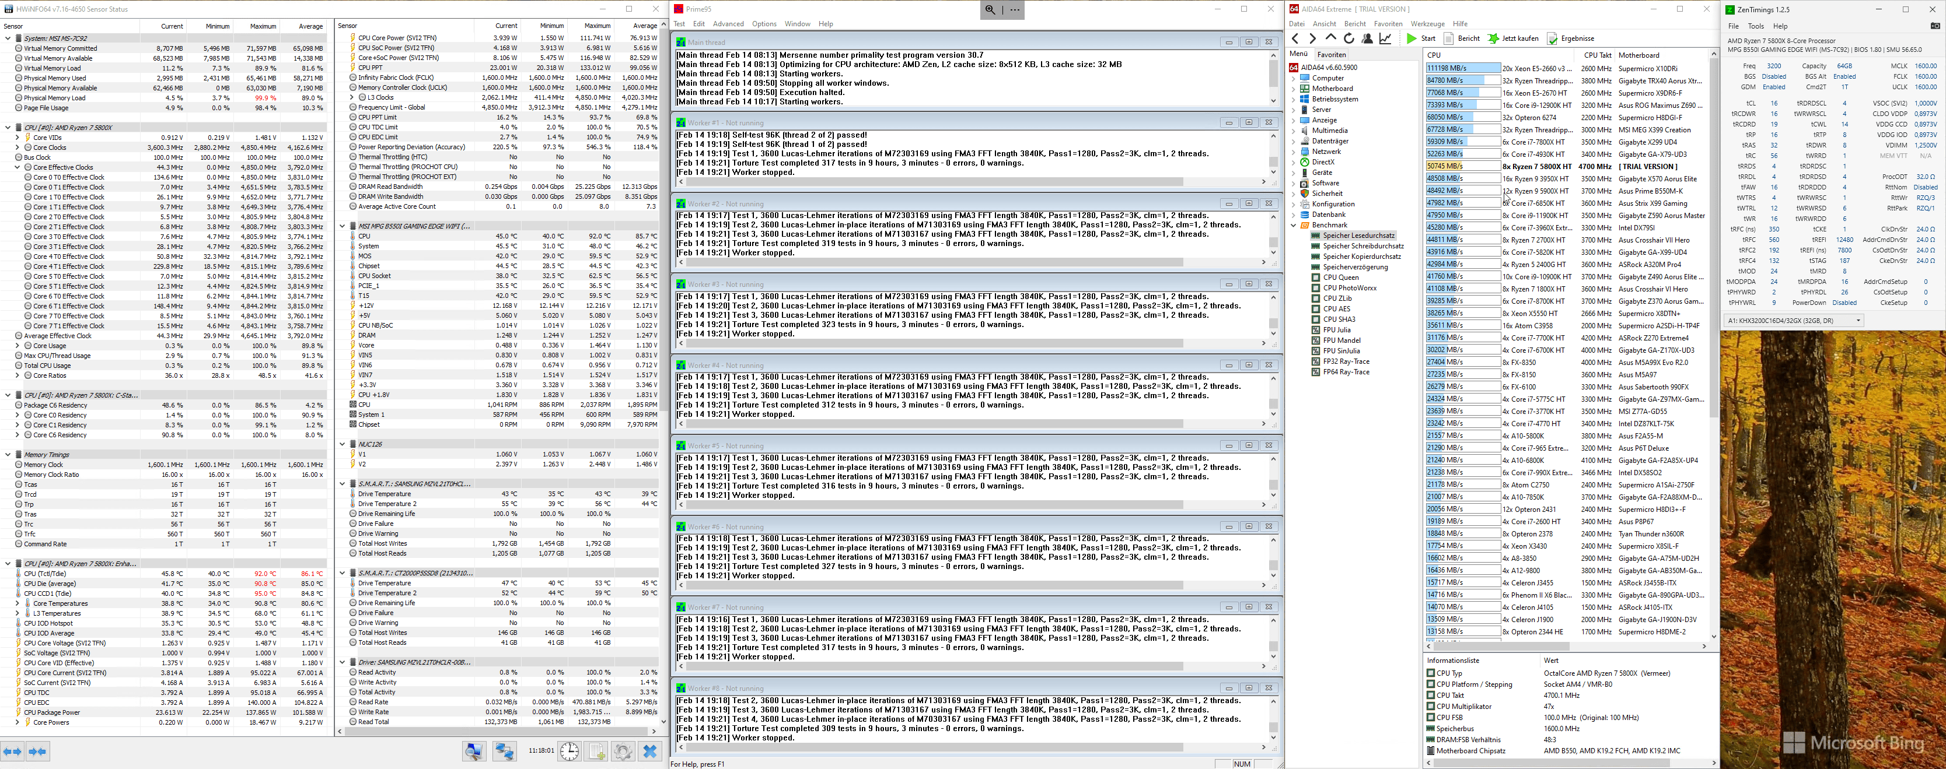Viewport: 1946px width, 769px height.
Task: Click AIDA64 user profile toolbar icon
Action: click(1367, 38)
